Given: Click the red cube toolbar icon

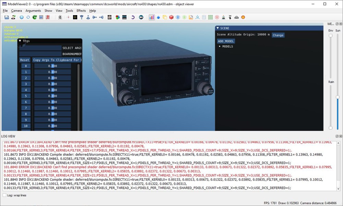Looking at the screenshot, I should click(x=171, y=17).
